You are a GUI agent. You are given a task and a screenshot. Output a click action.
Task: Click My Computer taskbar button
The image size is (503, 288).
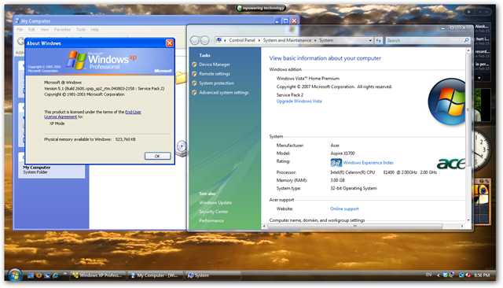(155, 275)
